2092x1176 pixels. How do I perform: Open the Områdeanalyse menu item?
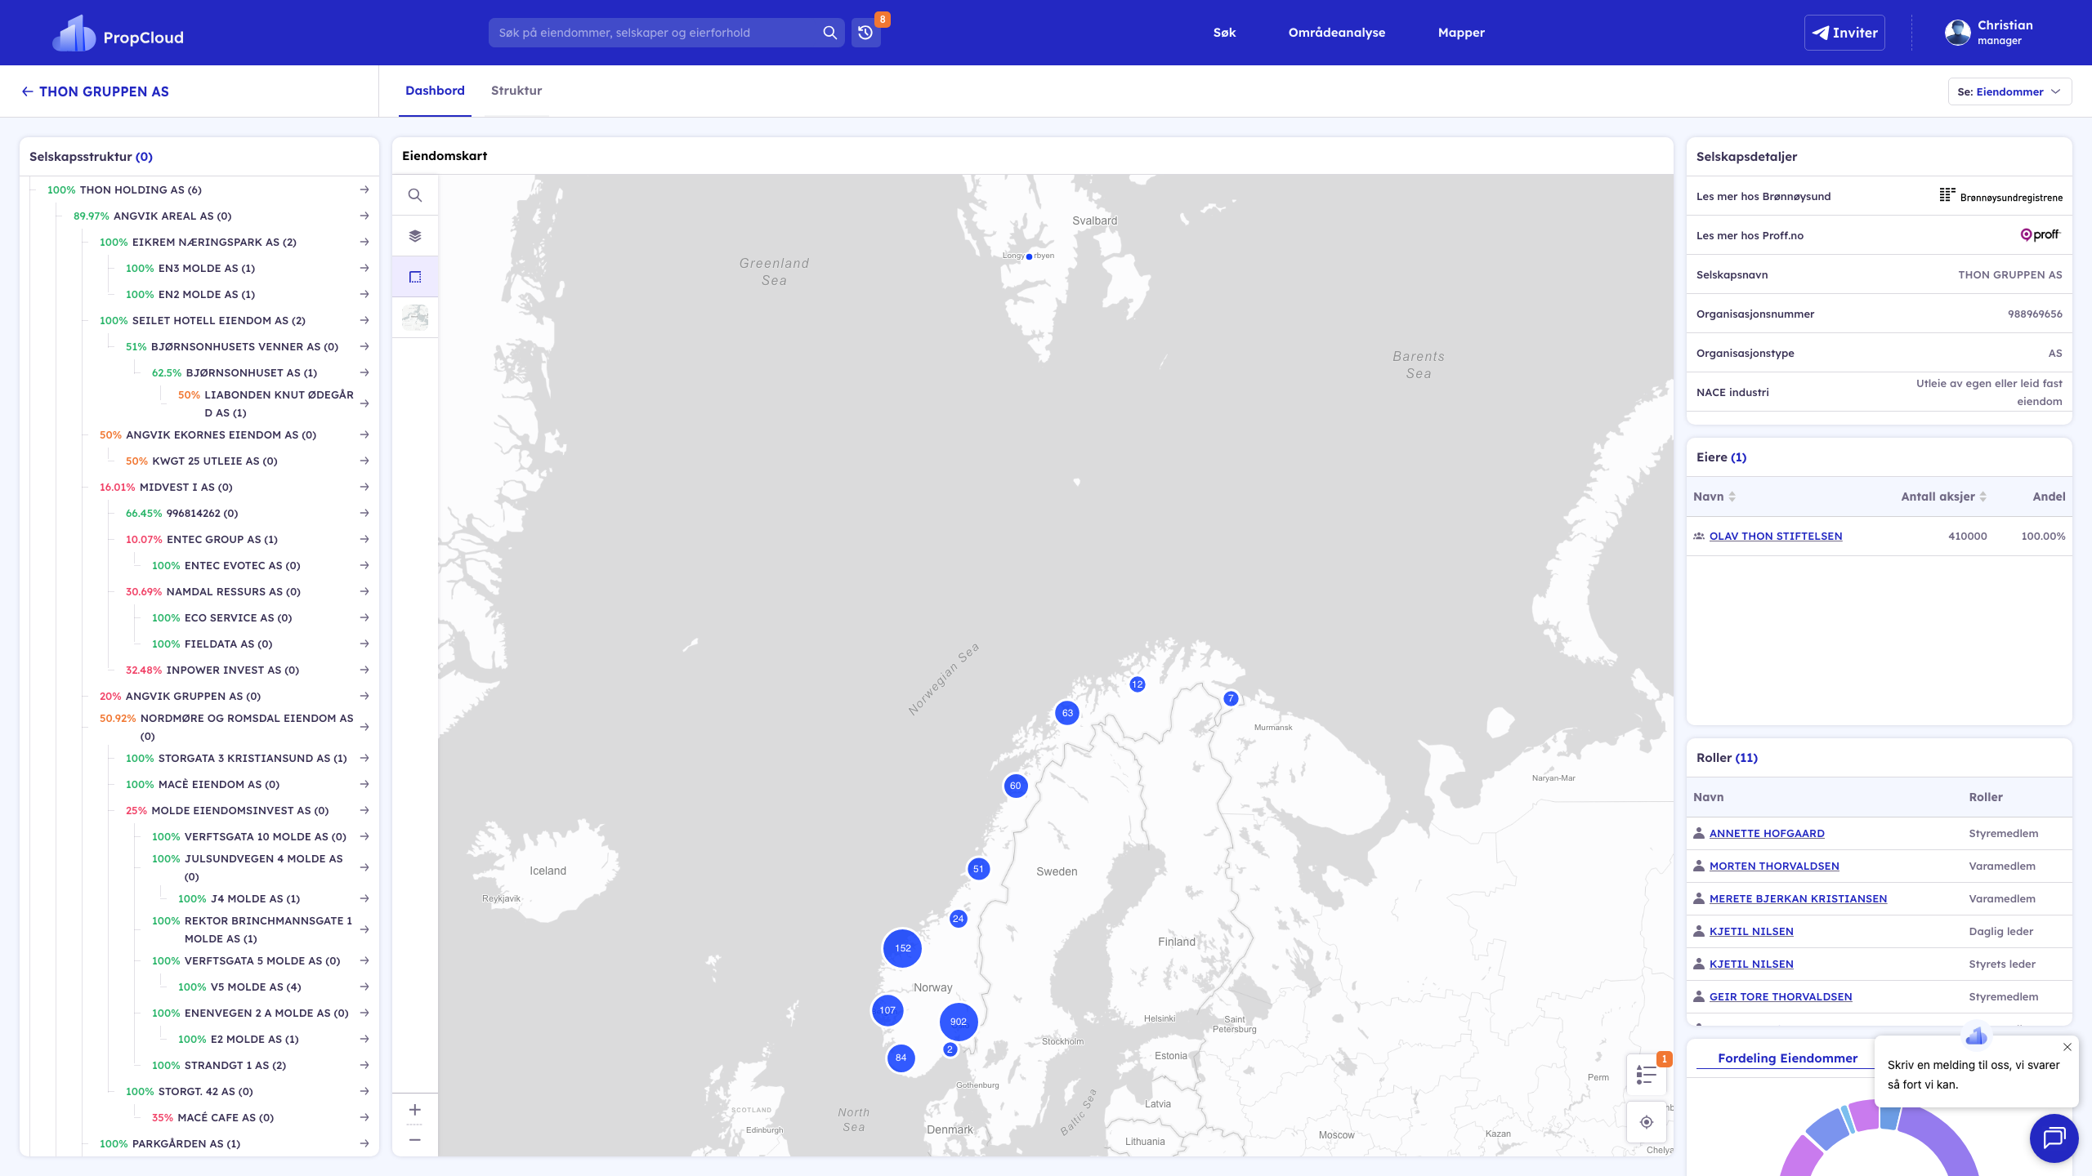[x=1337, y=33]
